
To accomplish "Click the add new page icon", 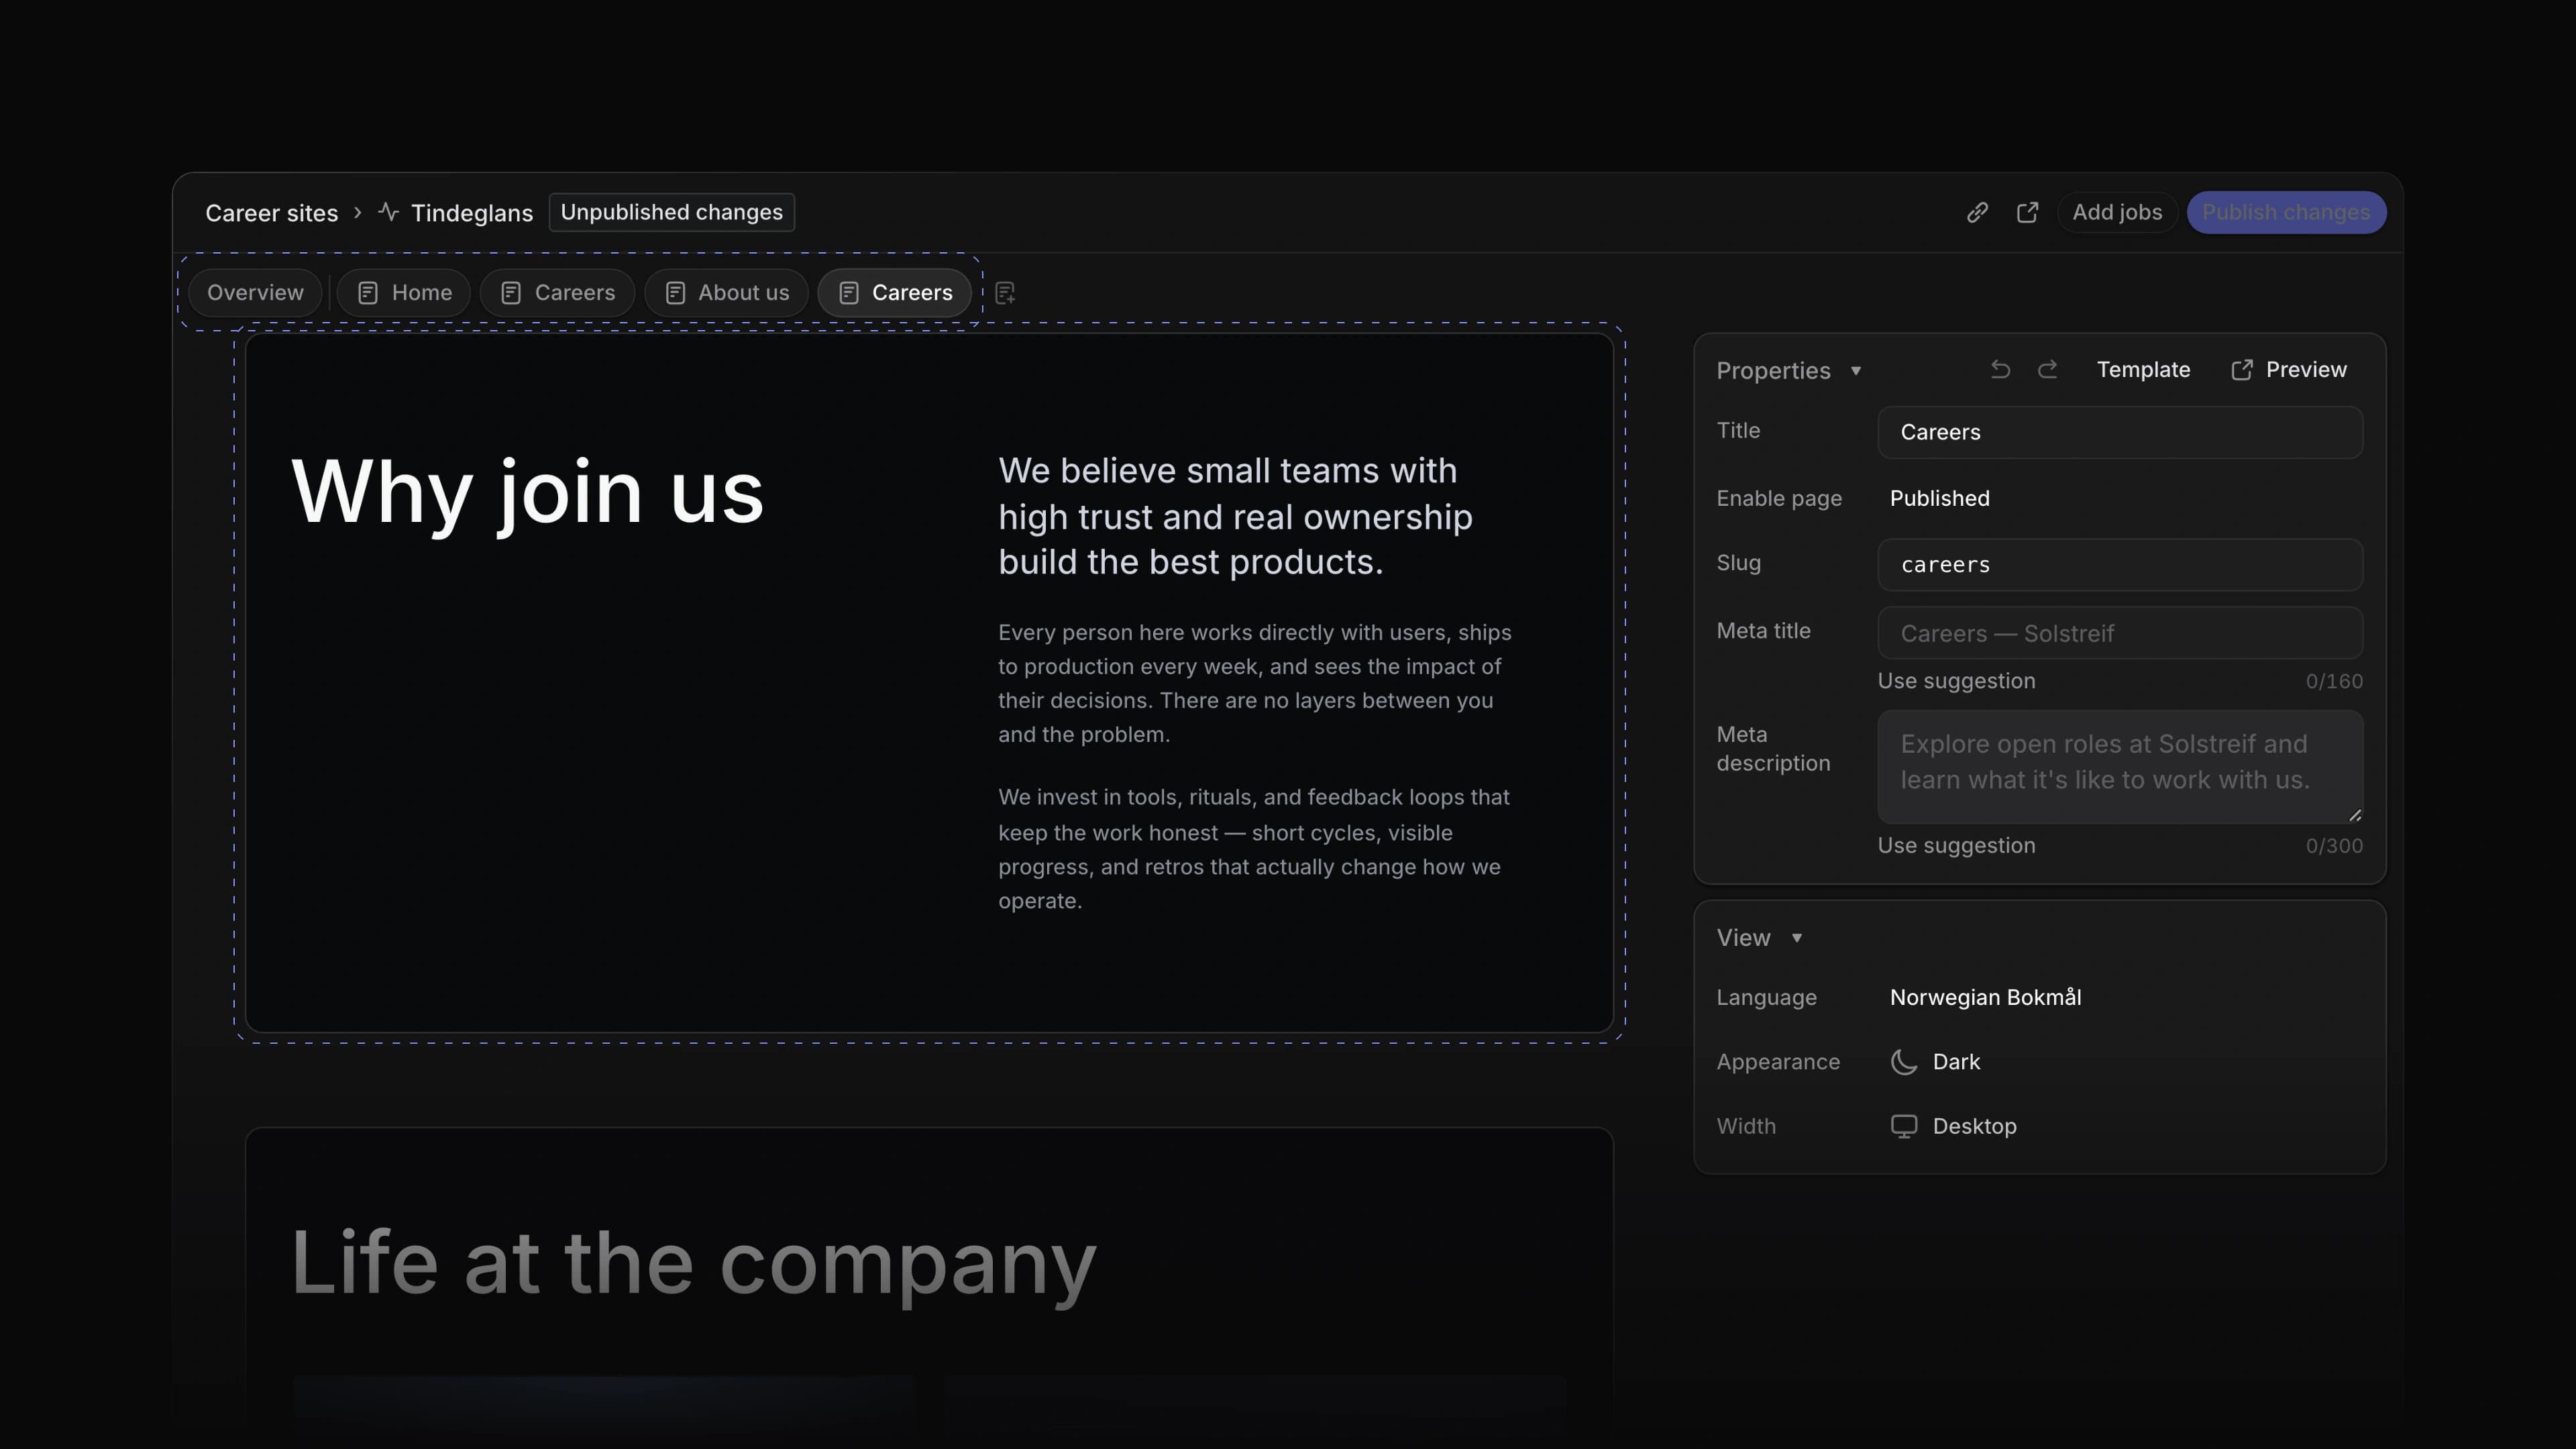I will [1005, 293].
